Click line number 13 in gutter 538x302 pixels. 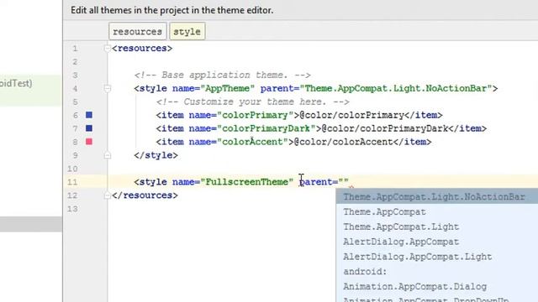coord(72,209)
